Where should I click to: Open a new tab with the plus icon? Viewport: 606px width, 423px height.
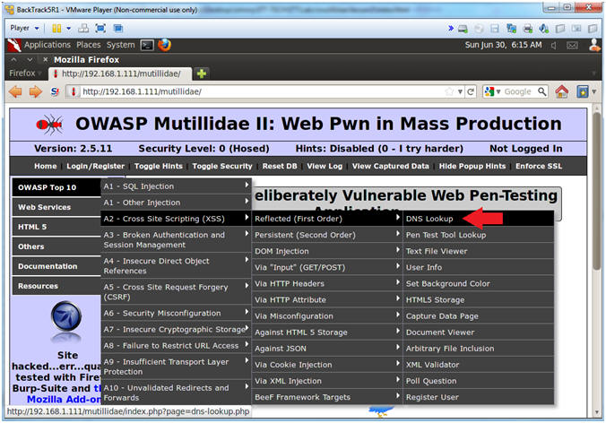coord(202,73)
